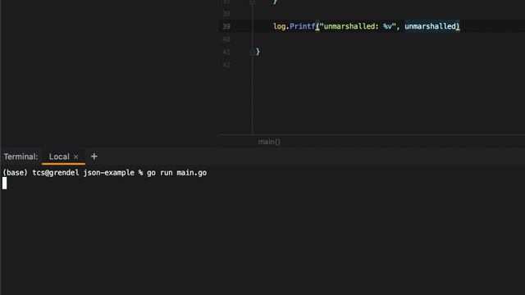Click line number 40 in gutter
The width and height of the screenshot is (525, 295).
click(x=226, y=39)
